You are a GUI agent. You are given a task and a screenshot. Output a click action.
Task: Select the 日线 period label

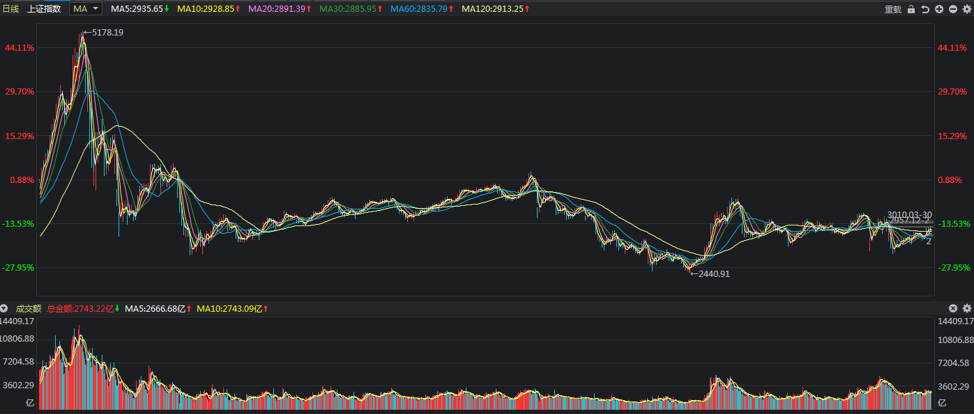(11, 9)
